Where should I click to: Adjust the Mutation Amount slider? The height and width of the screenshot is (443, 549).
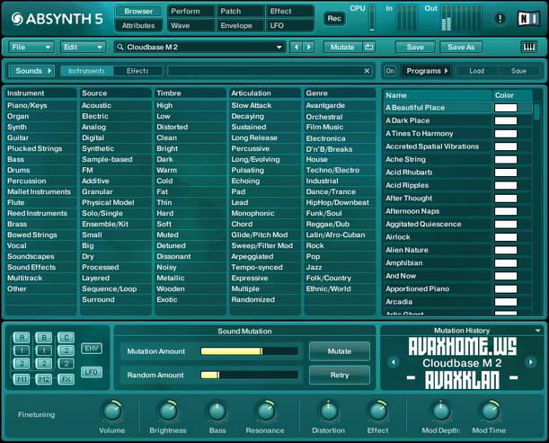coord(249,351)
